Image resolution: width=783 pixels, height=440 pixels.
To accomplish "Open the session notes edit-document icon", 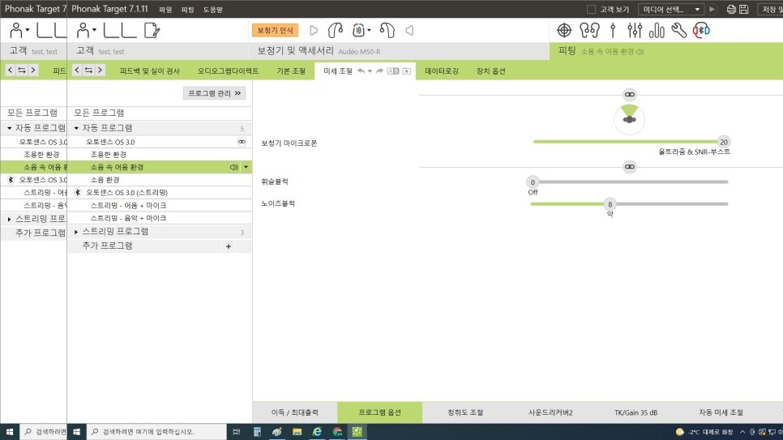I will [152, 31].
